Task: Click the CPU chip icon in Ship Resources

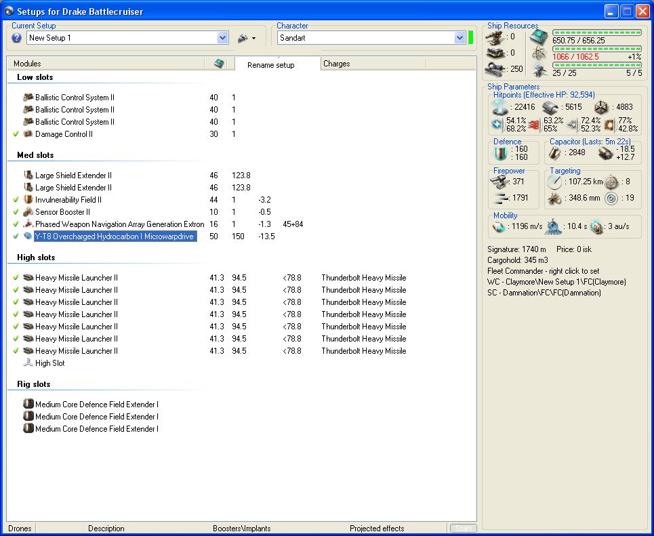Action: point(539,37)
